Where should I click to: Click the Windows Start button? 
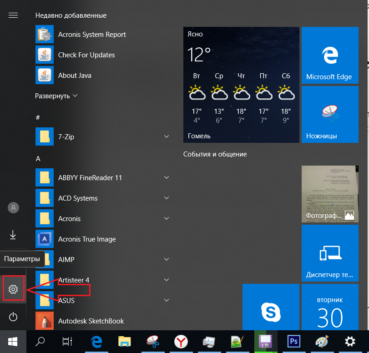point(13,342)
